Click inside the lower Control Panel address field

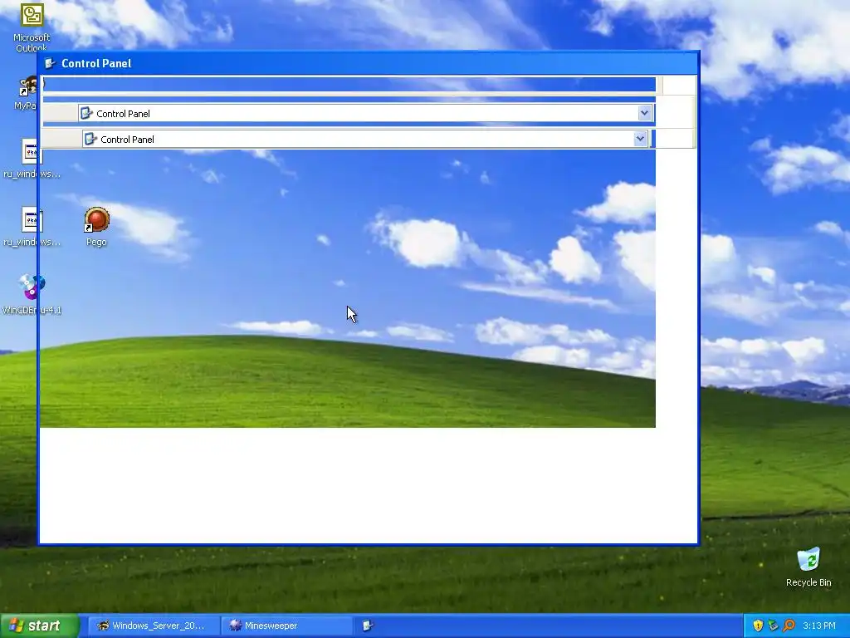[365, 139]
